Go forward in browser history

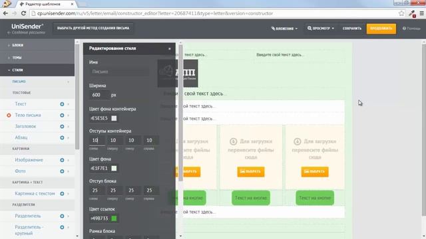click(x=15, y=13)
